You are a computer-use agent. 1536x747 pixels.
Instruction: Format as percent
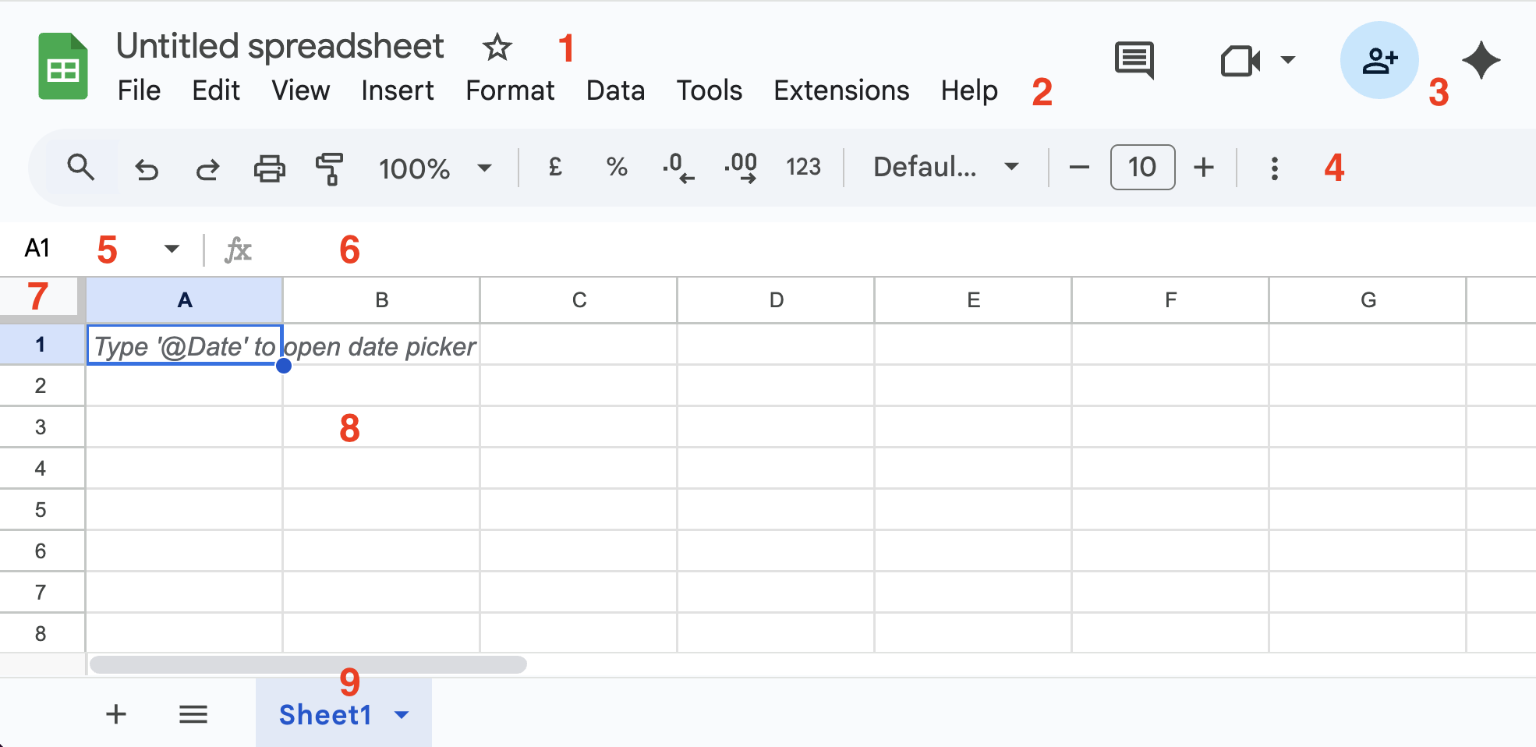tap(617, 167)
